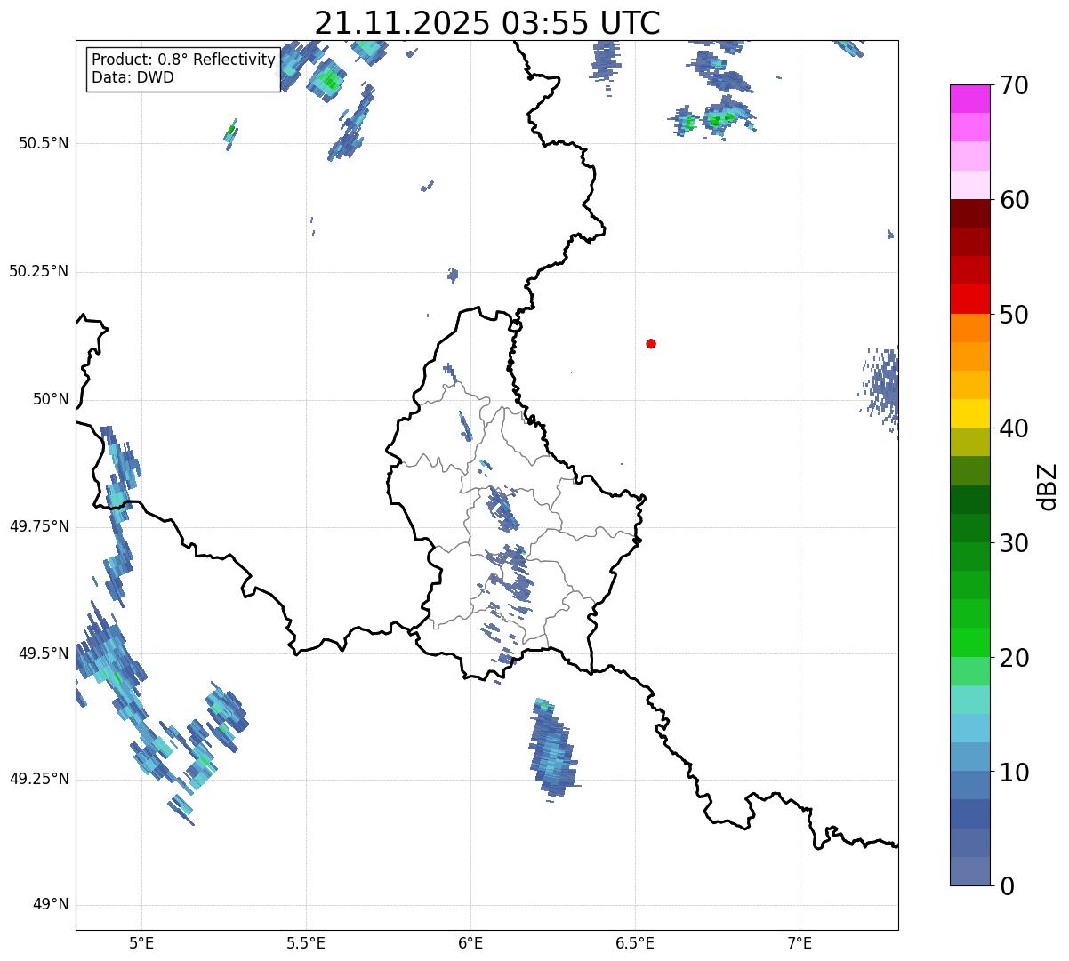The height and width of the screenshot is (961, 1069).
Task: Click the orange colorbar segment below 50
Action: [970, 328]
